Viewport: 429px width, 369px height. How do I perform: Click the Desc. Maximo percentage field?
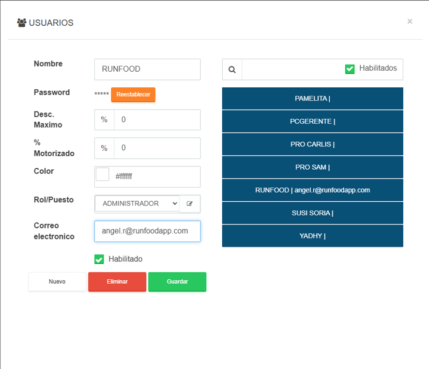pyautogui.click(x=157, y=120)
